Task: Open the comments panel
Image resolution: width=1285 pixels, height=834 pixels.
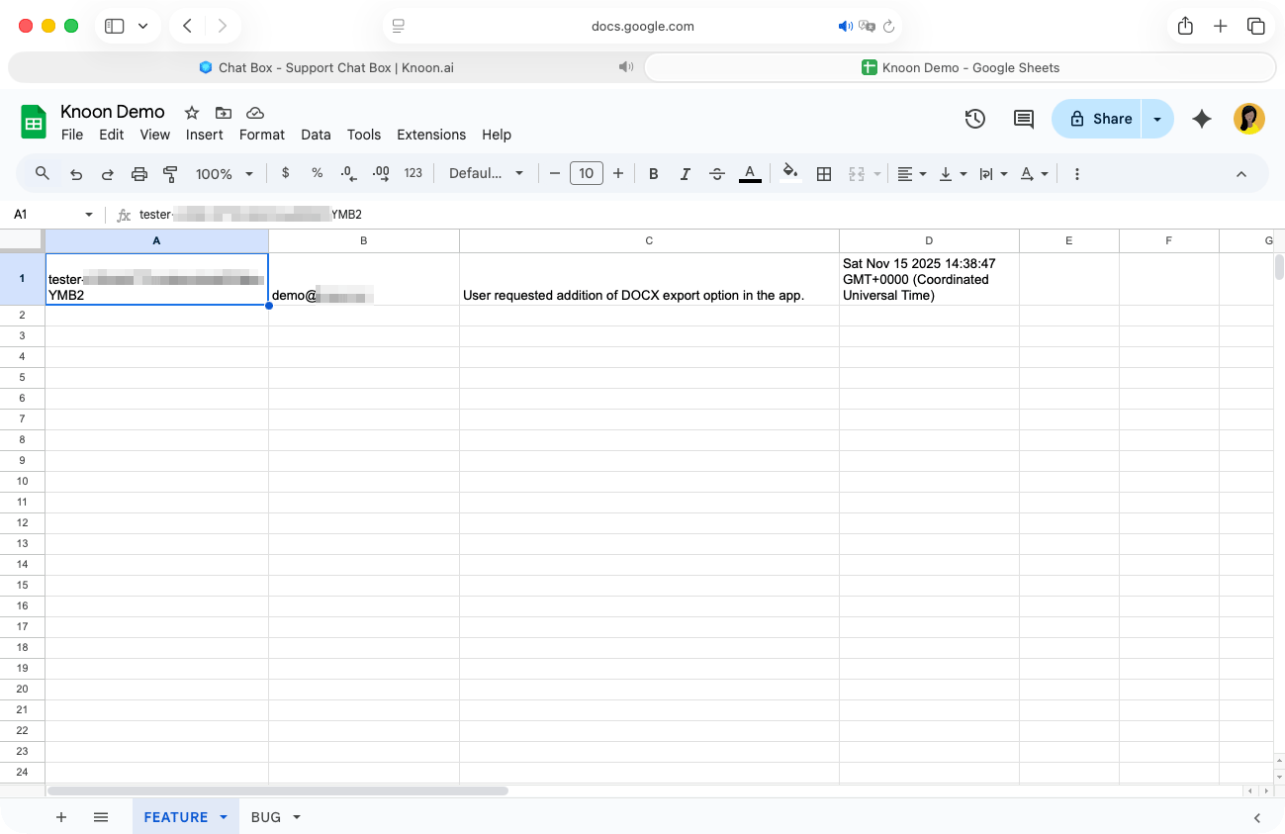Action: (x=1023, y=119)
